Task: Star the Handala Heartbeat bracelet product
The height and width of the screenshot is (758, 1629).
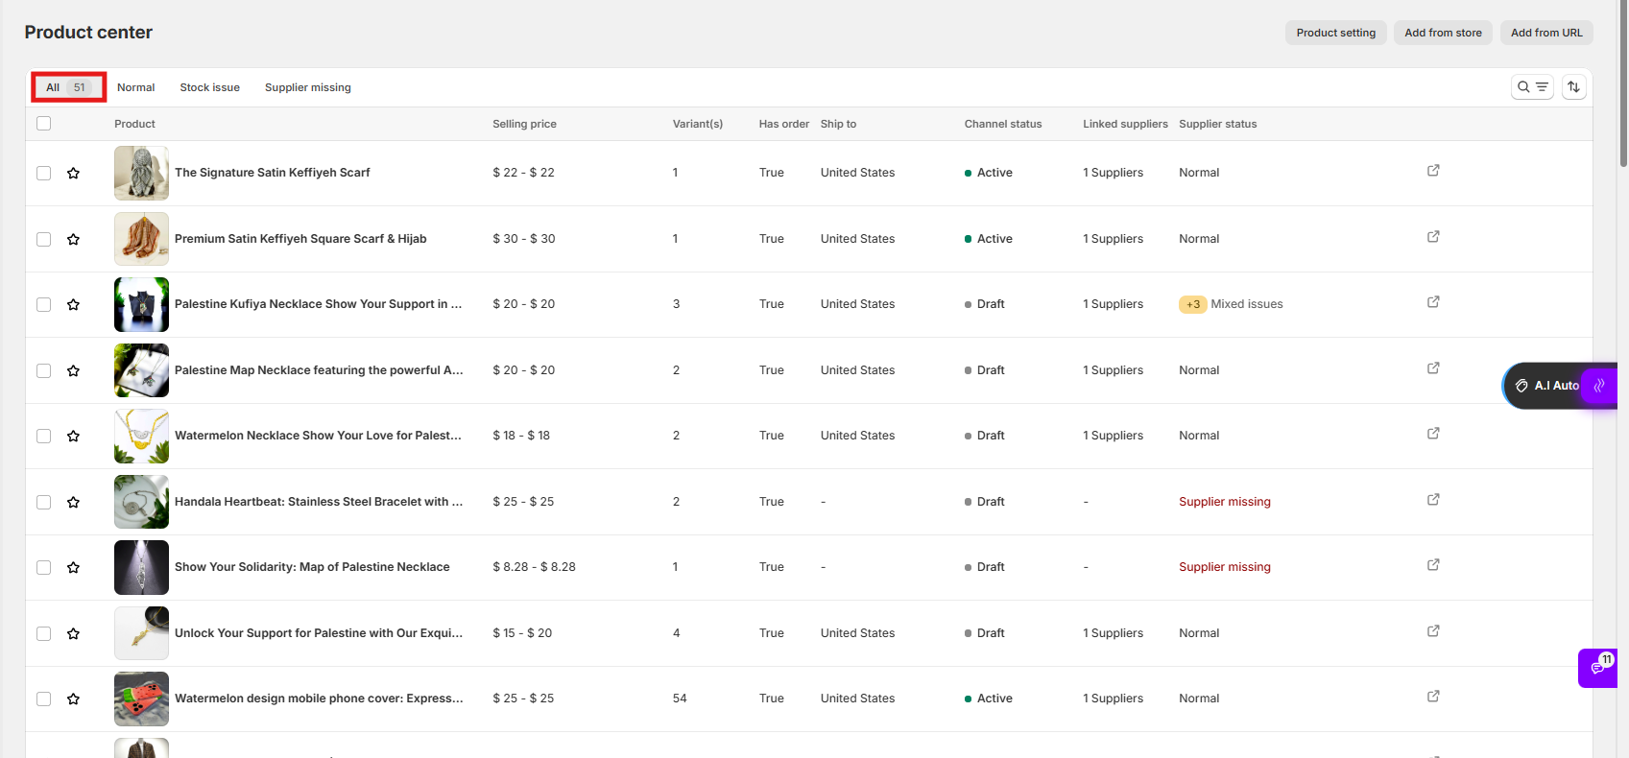Action: (x=73, y=502)
